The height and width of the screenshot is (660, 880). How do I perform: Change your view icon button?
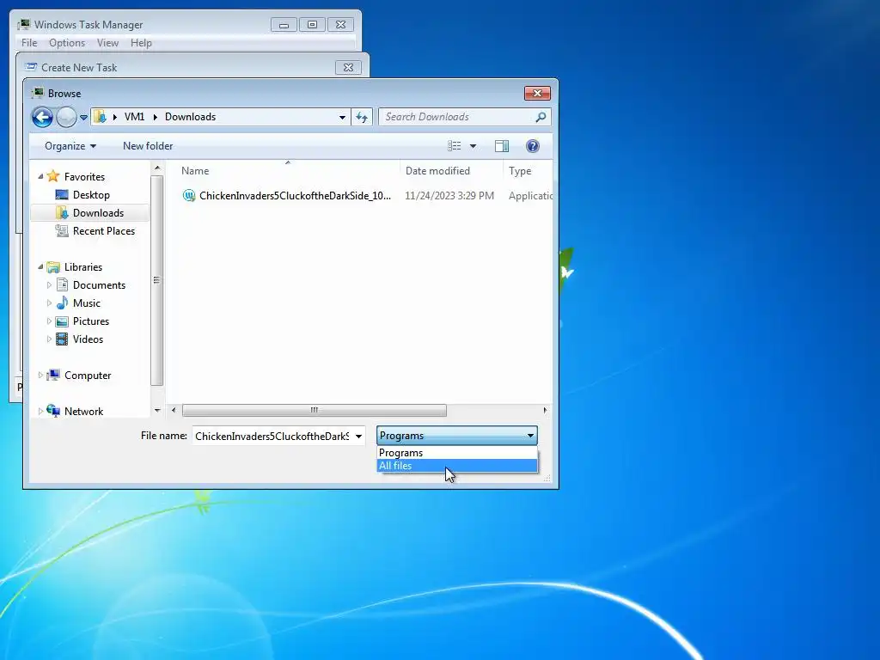pyautogui.click(x=454, y=146)
